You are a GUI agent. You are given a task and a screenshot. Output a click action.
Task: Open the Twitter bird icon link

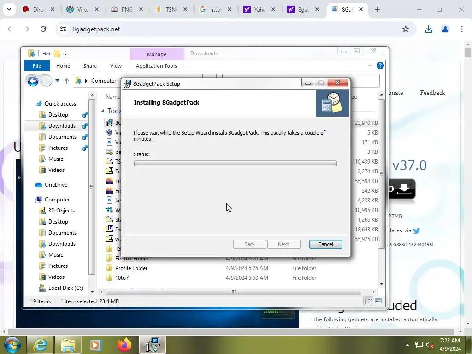point(417,231)
